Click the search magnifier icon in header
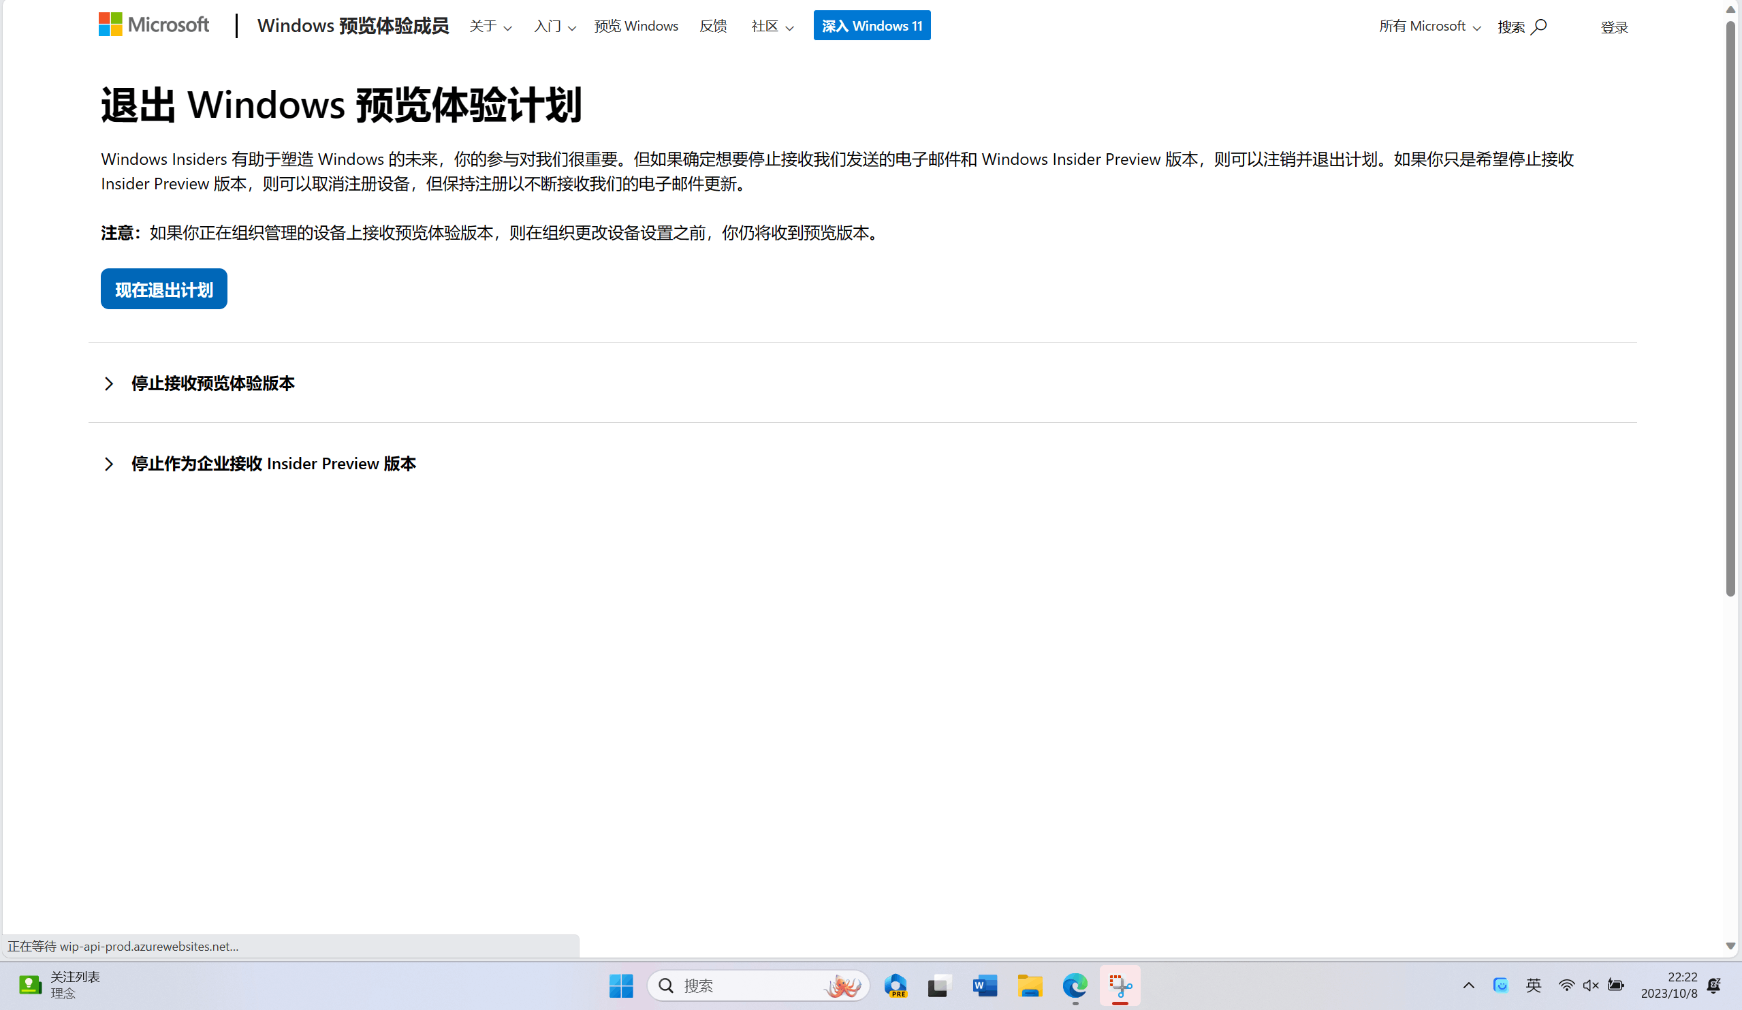 click(x=1539, y=27)
